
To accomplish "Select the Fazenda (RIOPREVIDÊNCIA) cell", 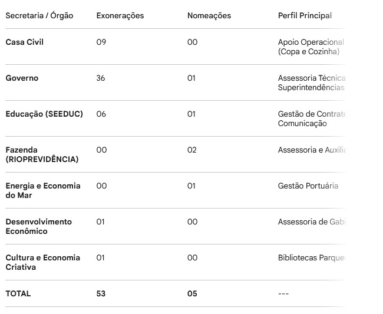I will 42,154.
